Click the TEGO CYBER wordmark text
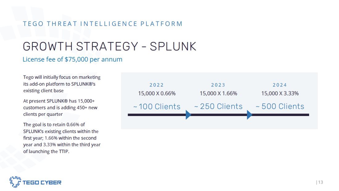 (x=42, y=183)
